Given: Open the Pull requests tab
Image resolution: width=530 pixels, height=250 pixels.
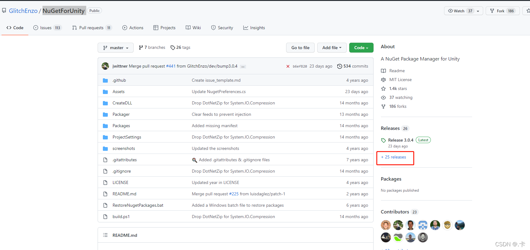Looking at the screenshot, I should pos(92,28).
